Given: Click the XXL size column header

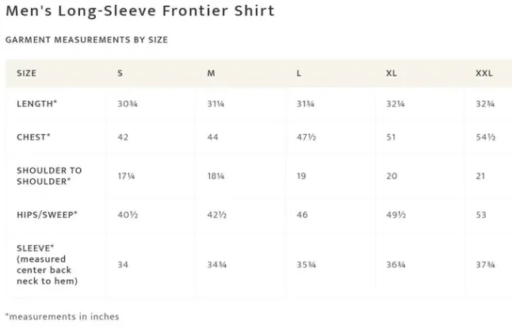Looking at the screenshot, I should coord(484,73).
